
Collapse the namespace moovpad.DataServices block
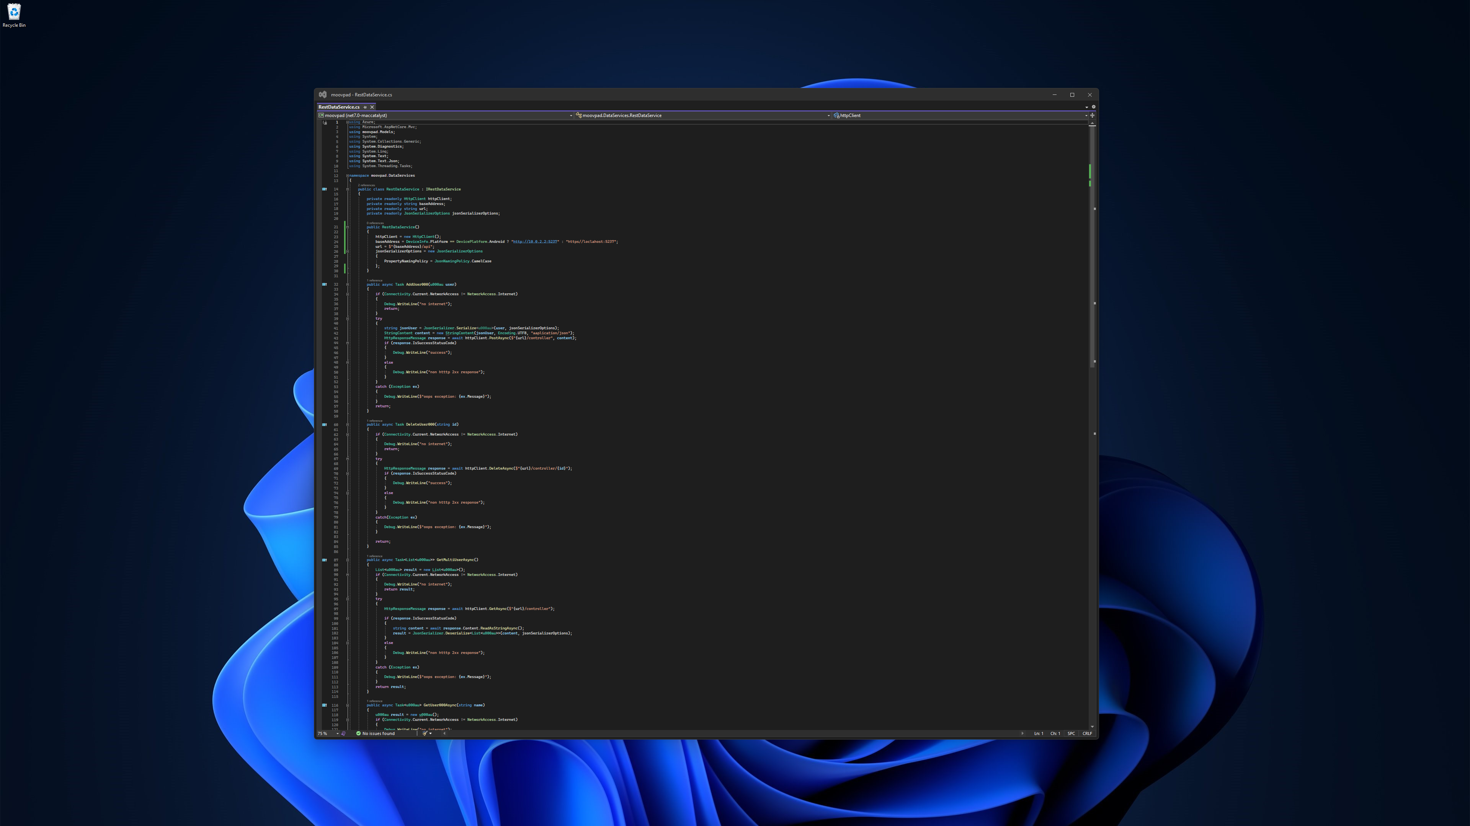(x=348, y=176)
